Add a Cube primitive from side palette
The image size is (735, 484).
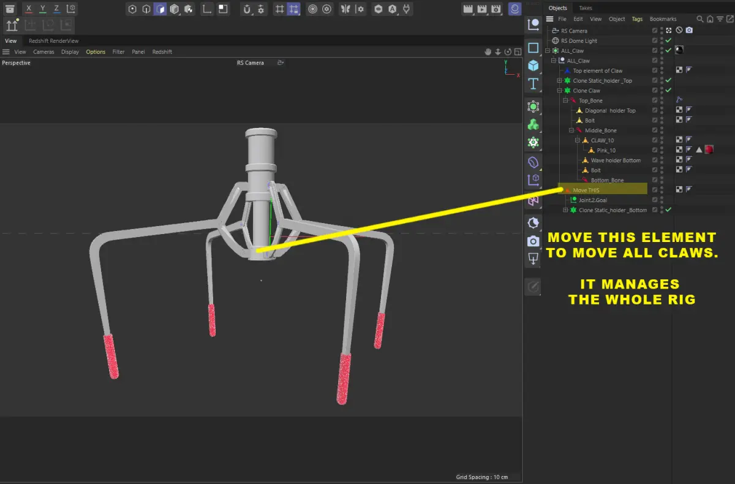[533, 66]
